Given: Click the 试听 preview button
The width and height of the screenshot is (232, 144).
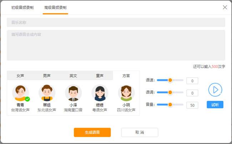Looking at the screenshot, I should click(215, 105).
